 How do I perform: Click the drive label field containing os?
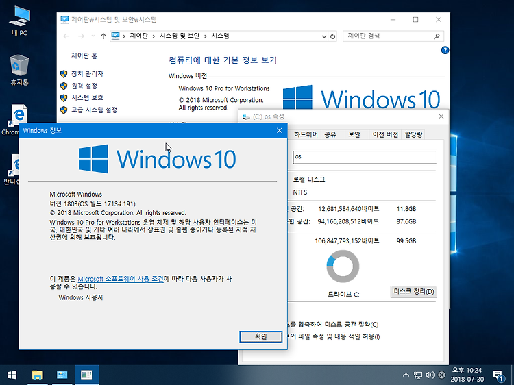point(365,157)
